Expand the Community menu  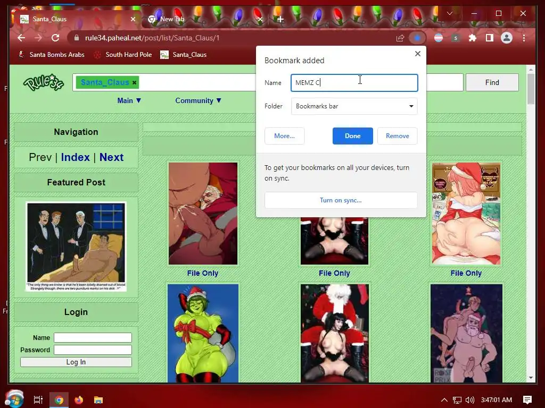point(198,100)
